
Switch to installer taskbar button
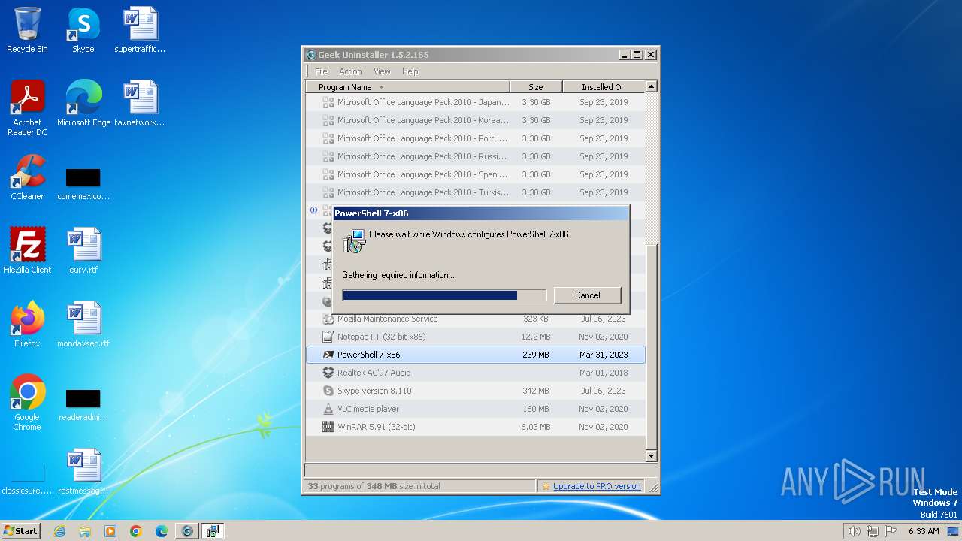213,531
